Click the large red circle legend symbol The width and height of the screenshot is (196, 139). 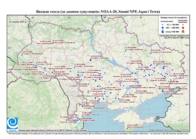pos(183,28)
